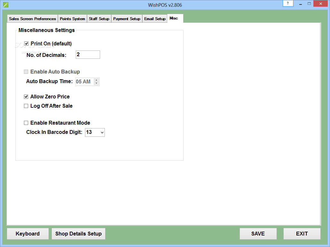Image resolution: width=330 pixels, height=247 pixels.
Task: Select the Misc tab
Action: tap(175, 18)
